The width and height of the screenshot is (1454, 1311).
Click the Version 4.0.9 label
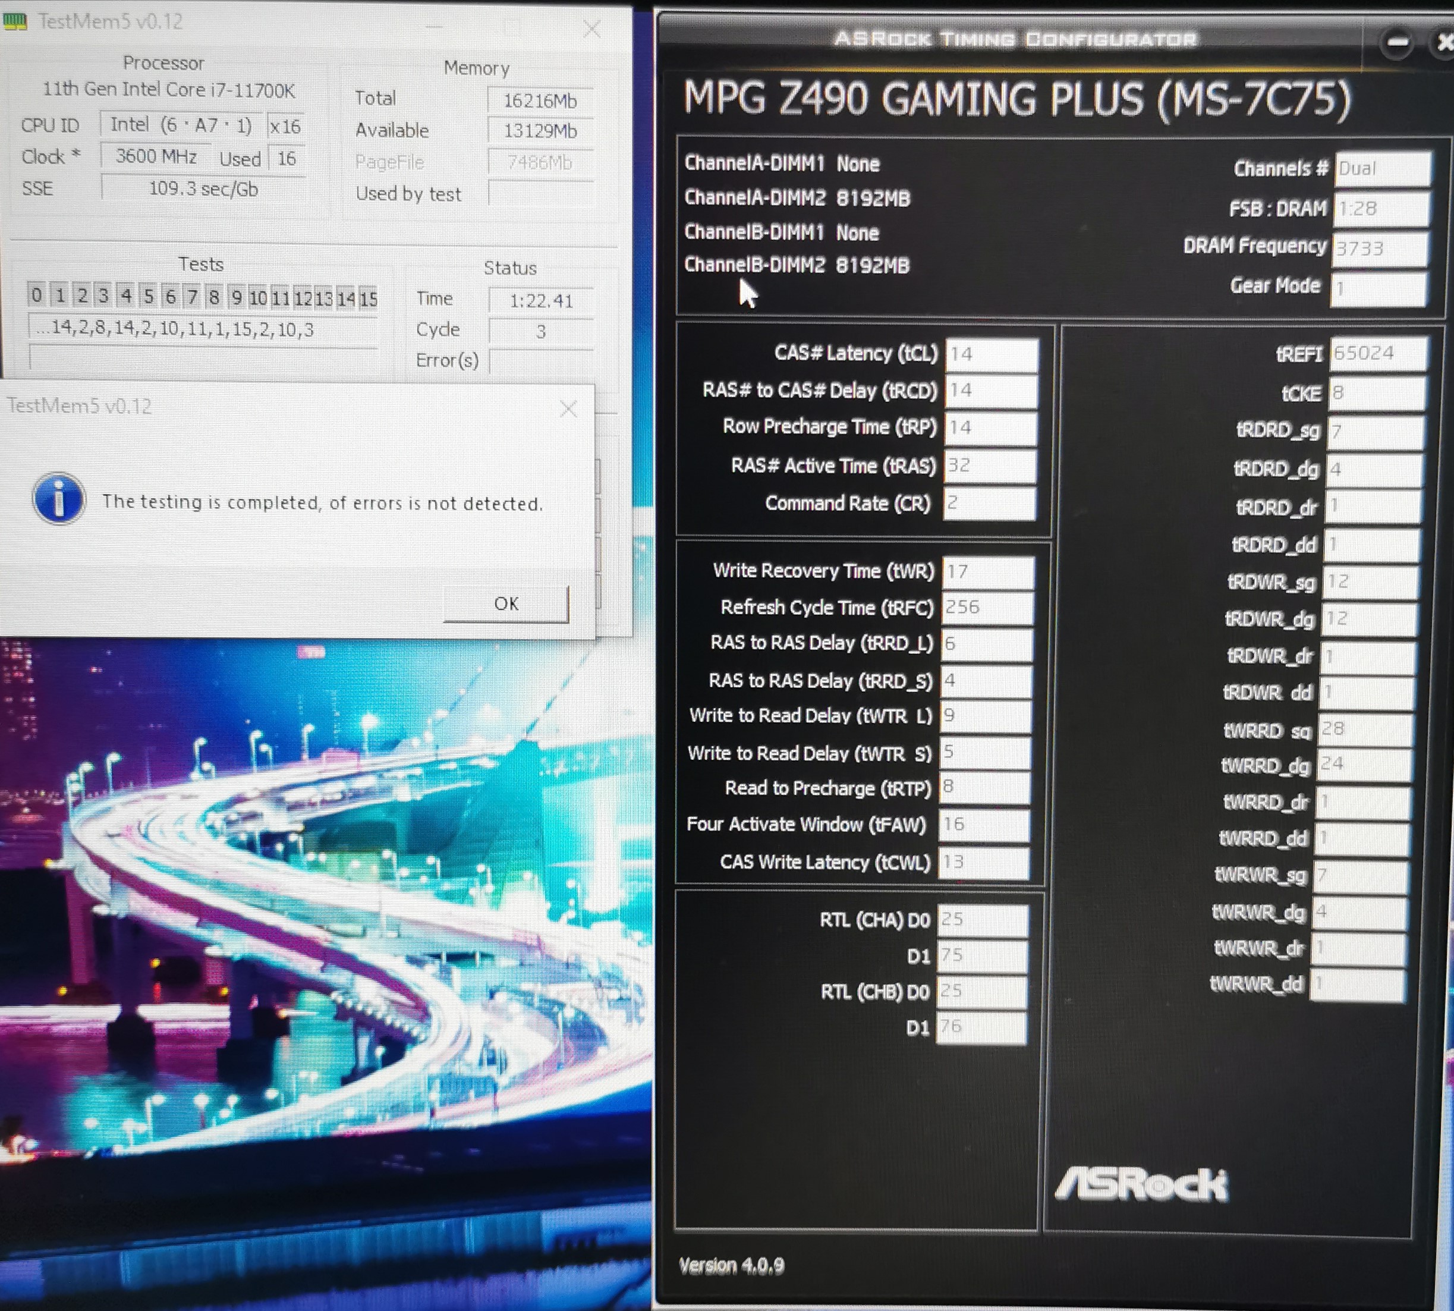pyautogui.click(x=731, y=1266)
